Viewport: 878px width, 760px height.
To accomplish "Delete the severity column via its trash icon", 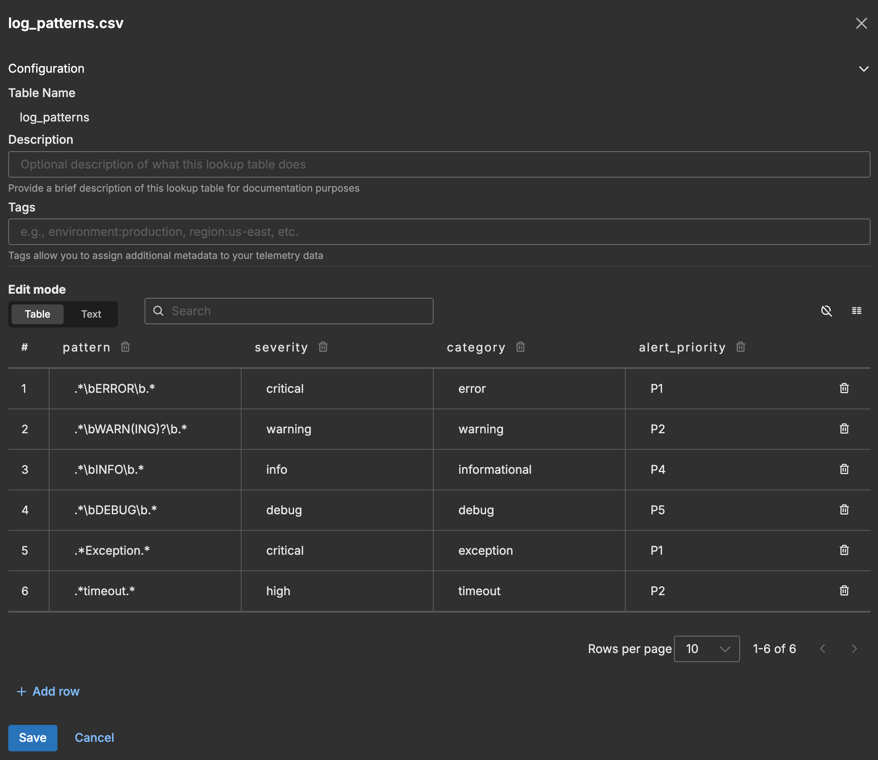I will [323, 347].
